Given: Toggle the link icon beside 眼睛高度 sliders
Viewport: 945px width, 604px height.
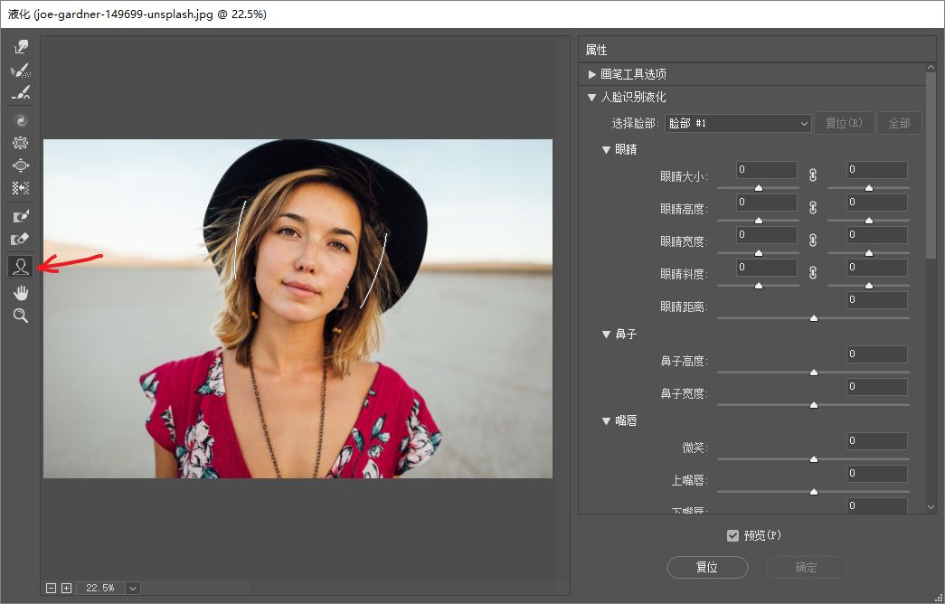Looking at the screenshot, I should [x=812, y=208].
